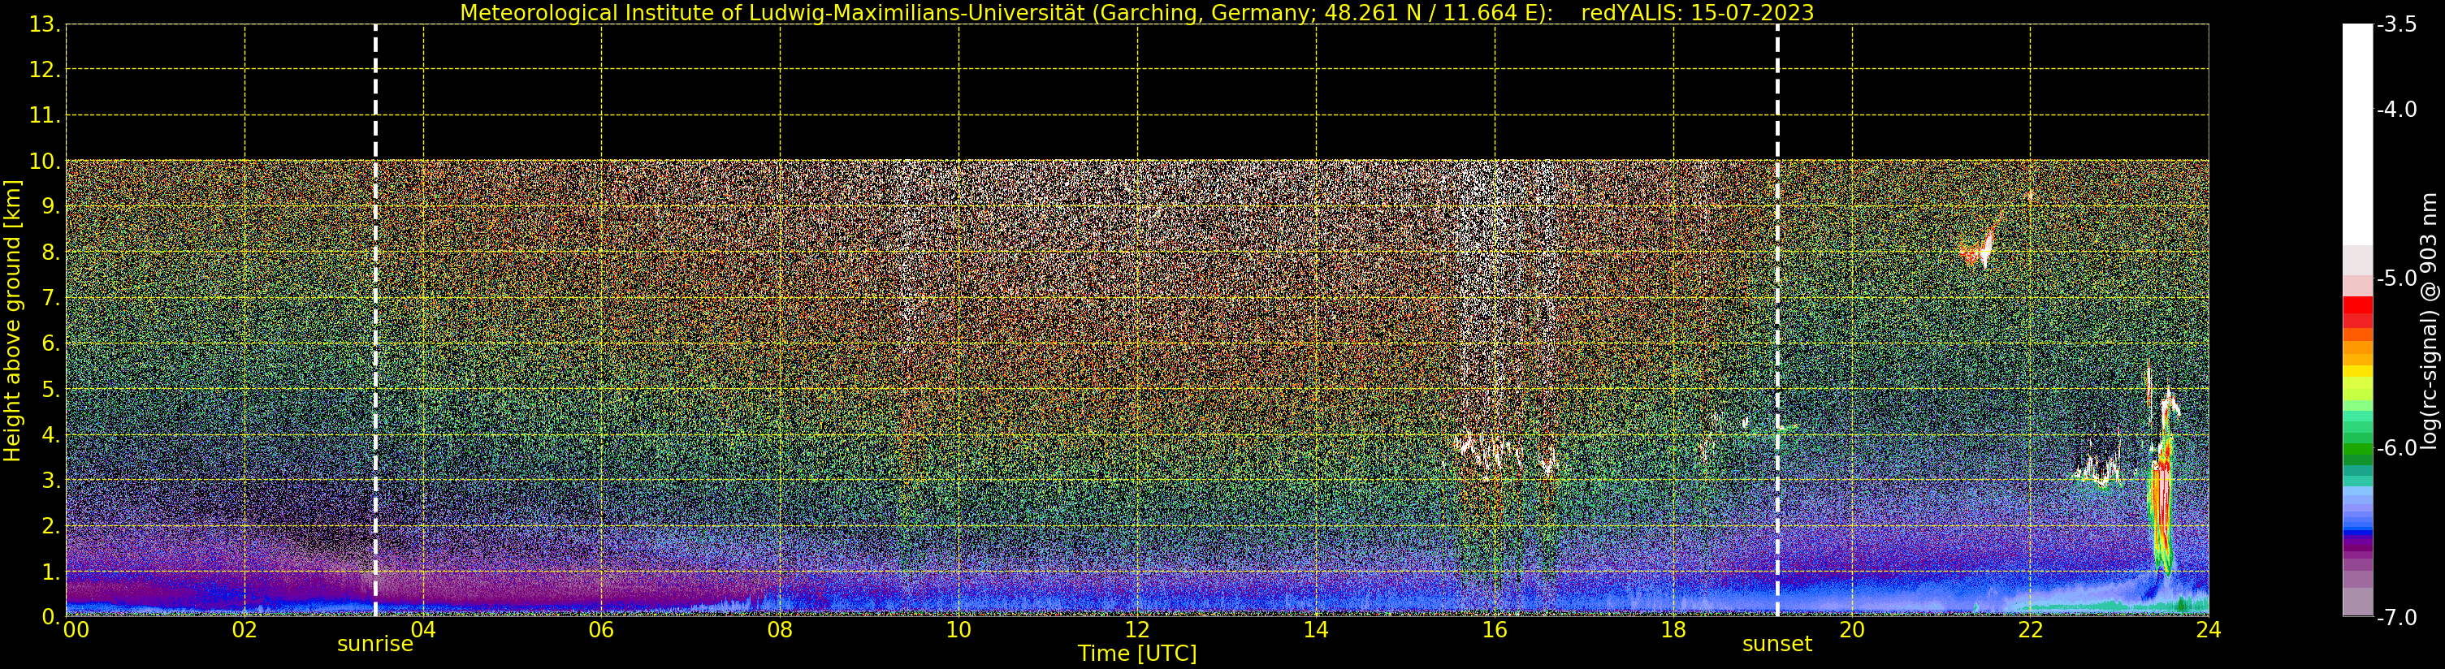Viewport: 2445px width, 669px height.
Task: Click the time tick label '24'
Action: [x=2209, y=630]
